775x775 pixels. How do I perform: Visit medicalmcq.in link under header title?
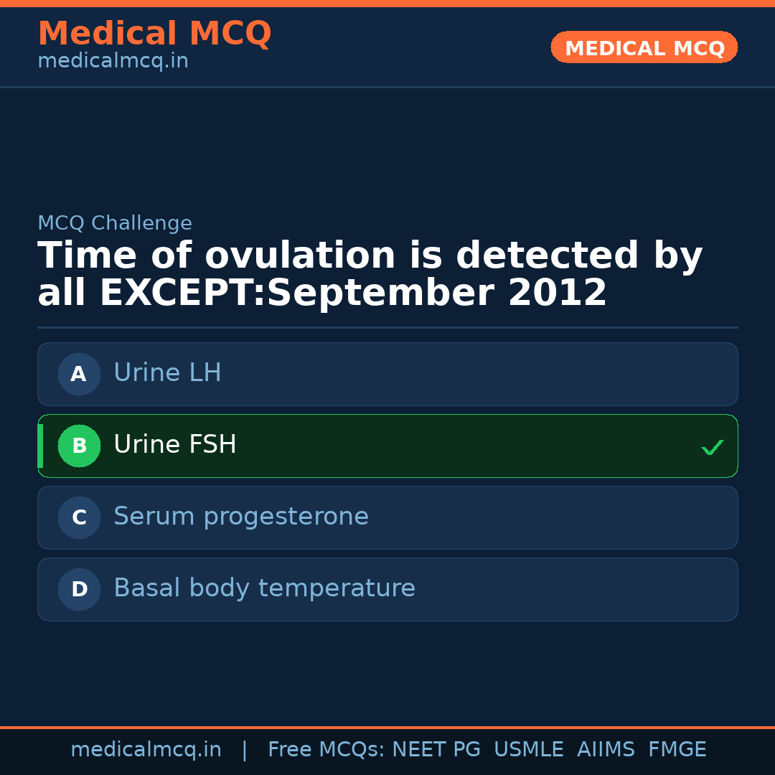tap(113, 61)
